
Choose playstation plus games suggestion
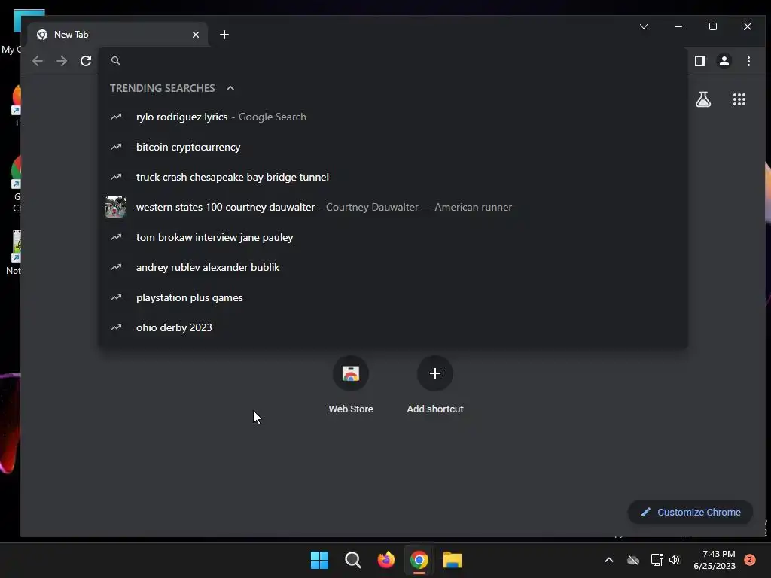coord(393,297)
